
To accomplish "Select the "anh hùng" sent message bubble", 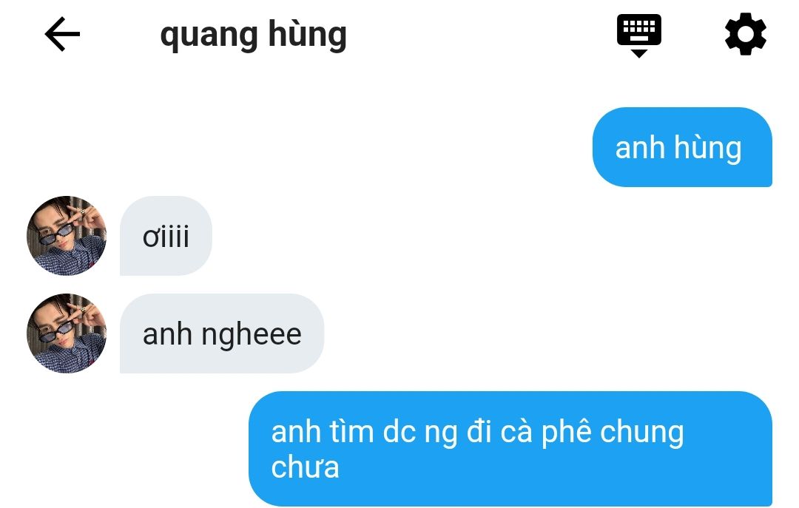I will click(682, 147).
